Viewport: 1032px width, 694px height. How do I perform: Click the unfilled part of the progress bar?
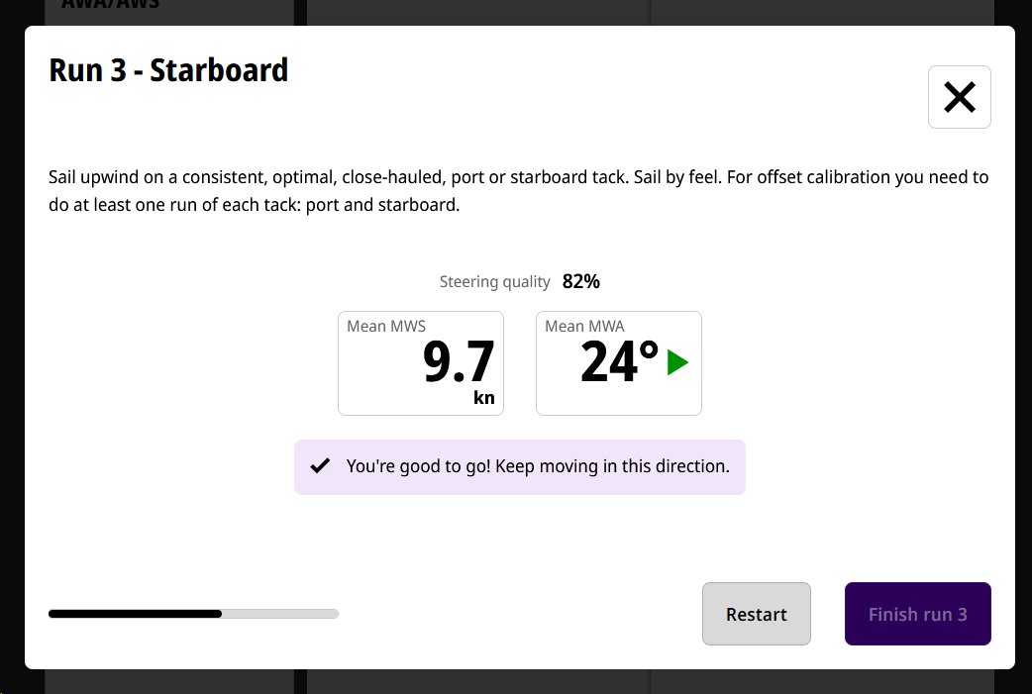point(280,614)
